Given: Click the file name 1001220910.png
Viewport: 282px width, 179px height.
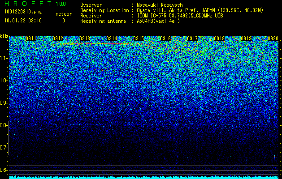Looking at the screenshot, I should click(23, 12).
